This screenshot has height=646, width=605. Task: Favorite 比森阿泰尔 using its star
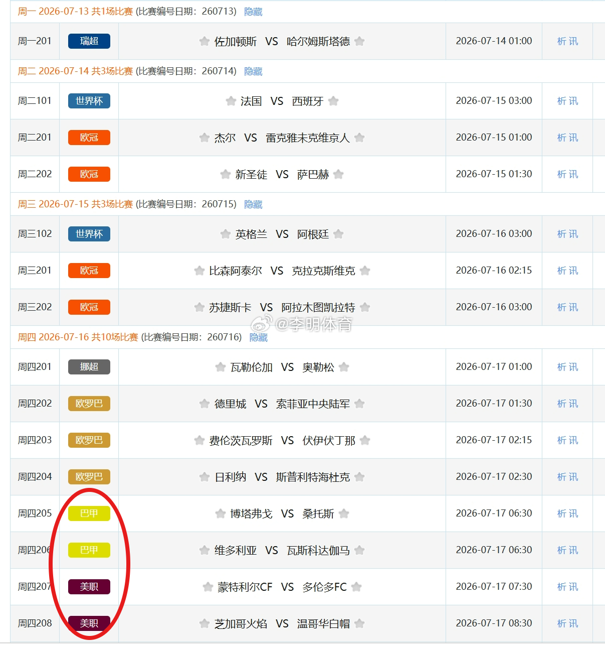click(x=199, y=271)
